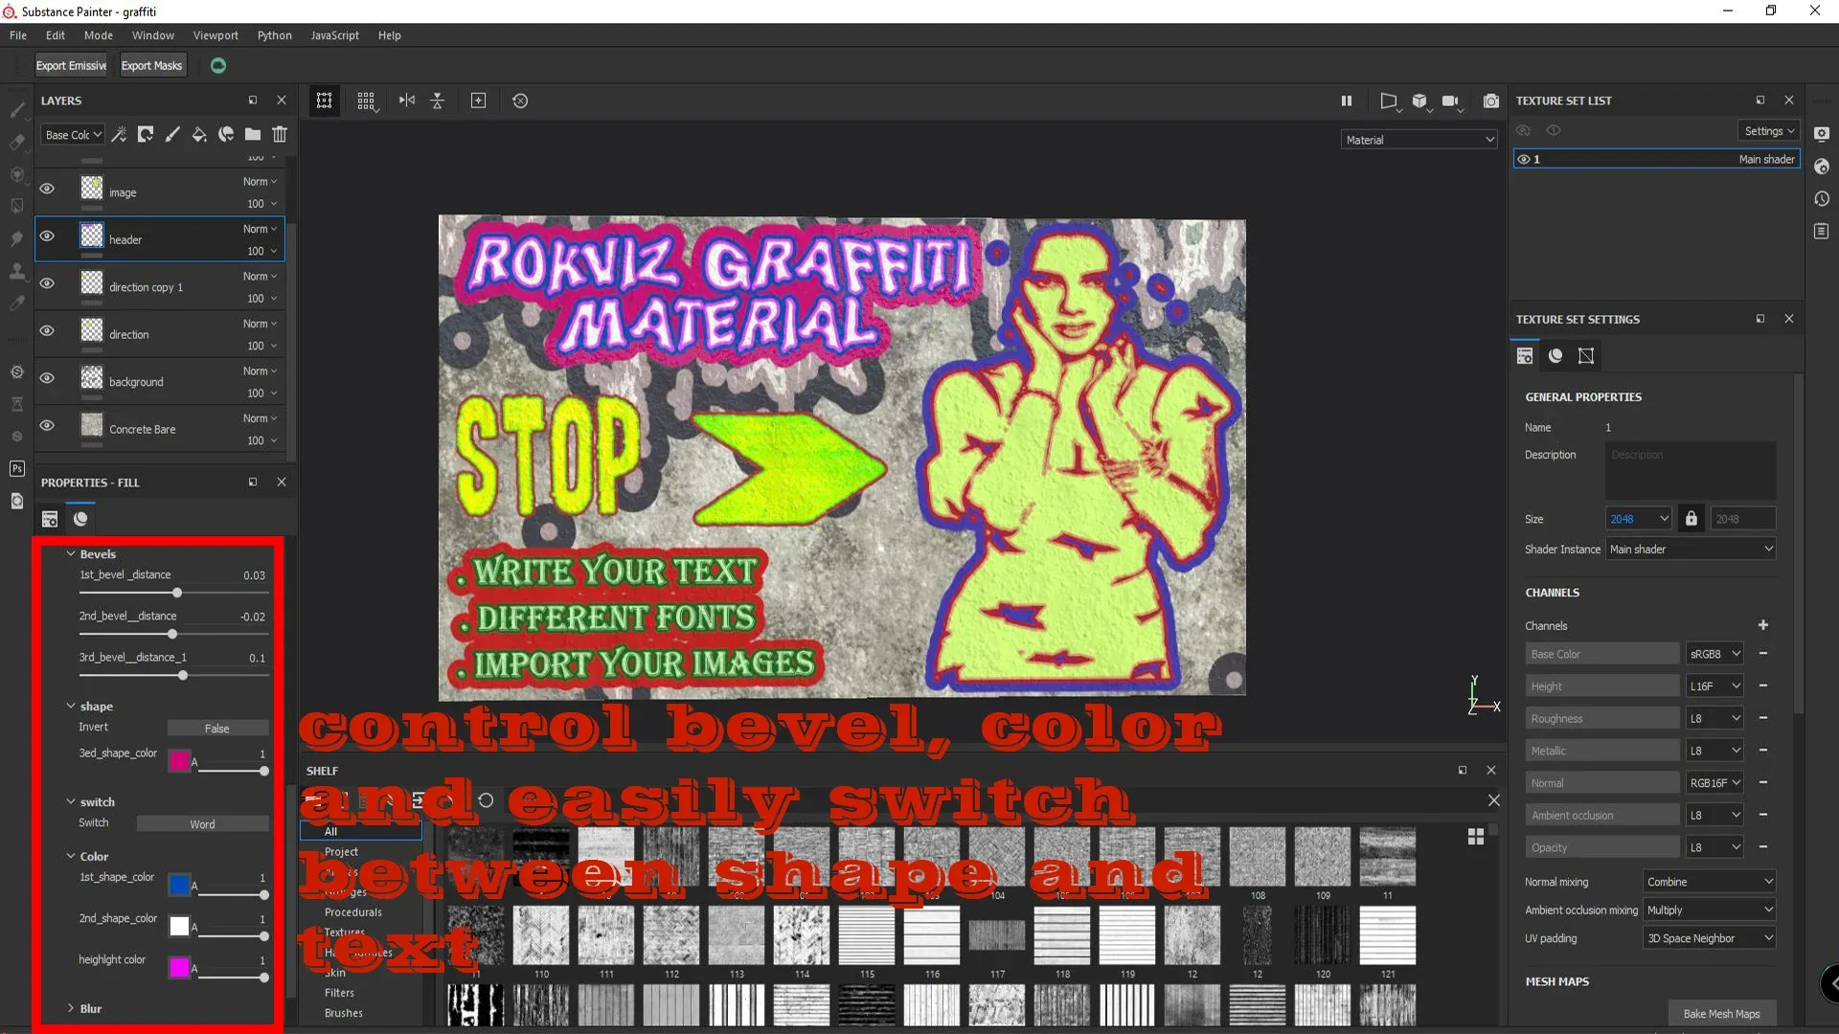Hide the direction layer
Screen dimensions: 1839x1034
(47, 331)
